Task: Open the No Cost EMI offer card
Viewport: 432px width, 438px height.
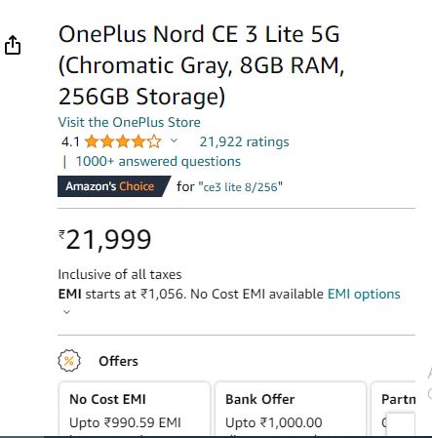Action: click(x=135, y=409)
